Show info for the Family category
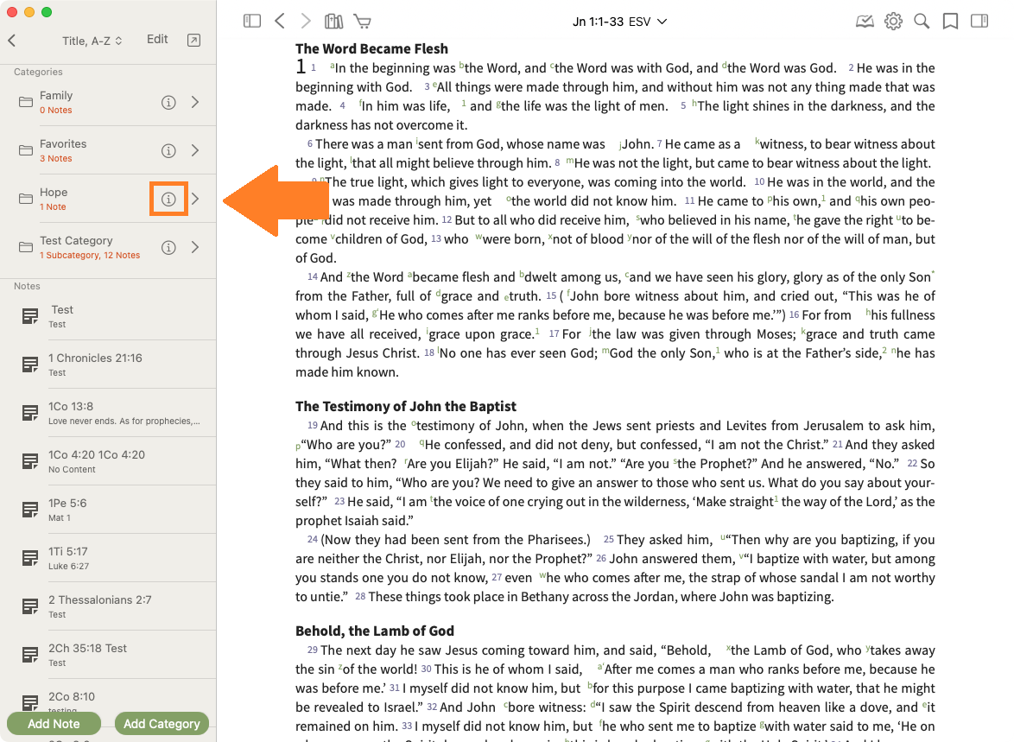 click(169, 103)
